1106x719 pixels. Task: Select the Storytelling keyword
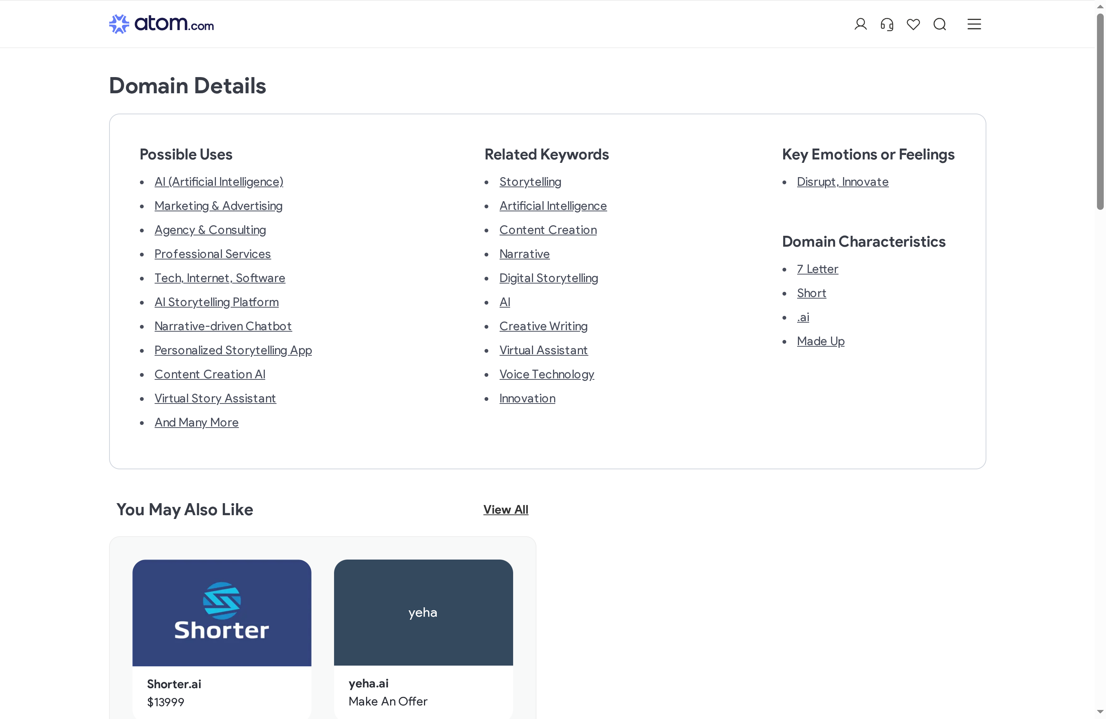coord(530,182)
